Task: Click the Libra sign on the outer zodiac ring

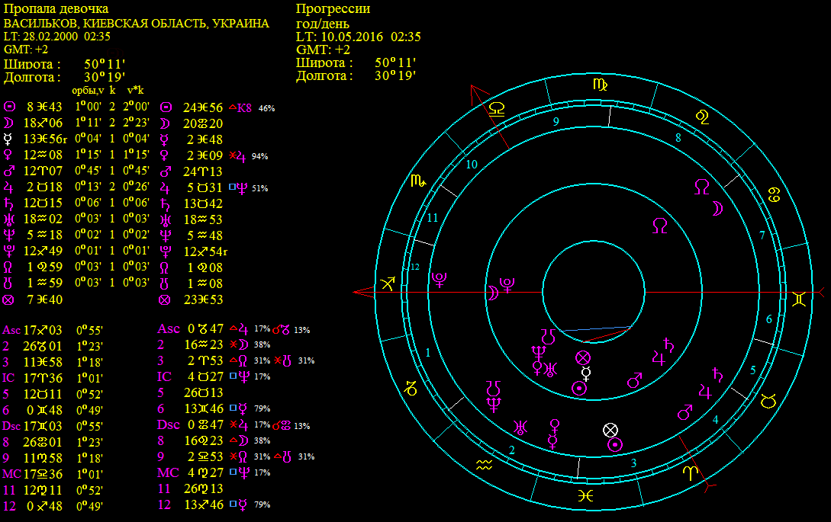Action: click(497, 109)
